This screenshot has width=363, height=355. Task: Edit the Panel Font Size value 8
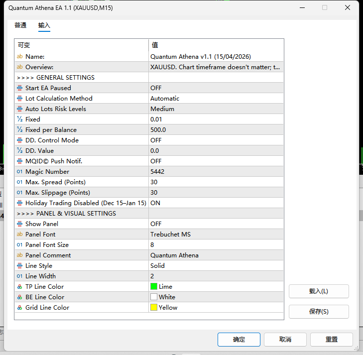(x=216, y=245)
